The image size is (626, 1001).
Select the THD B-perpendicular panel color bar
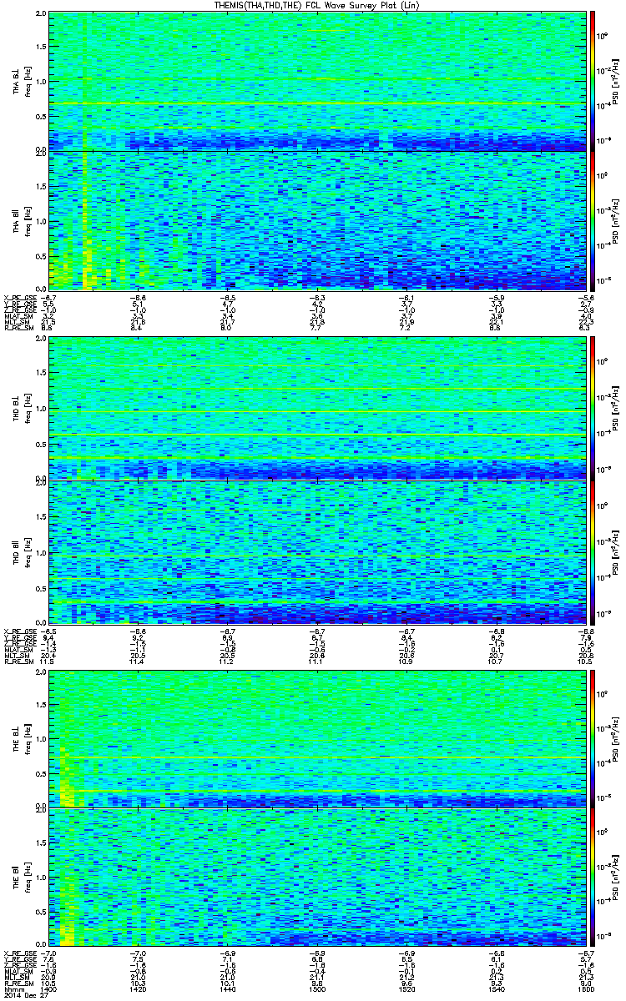point(593,407)
